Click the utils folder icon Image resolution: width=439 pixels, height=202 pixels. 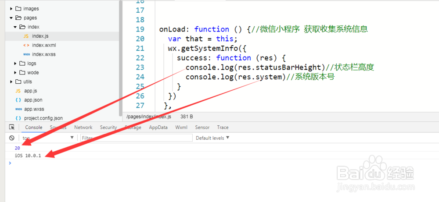pyautogui.click(x=18, y=82)
